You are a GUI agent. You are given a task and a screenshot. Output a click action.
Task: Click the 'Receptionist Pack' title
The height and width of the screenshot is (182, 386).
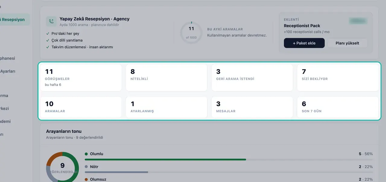click(302, 26)
